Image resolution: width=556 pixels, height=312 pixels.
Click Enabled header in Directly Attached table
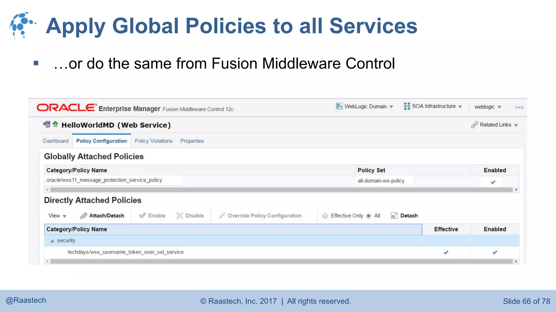pyautogui.click(x=495, y=229)
